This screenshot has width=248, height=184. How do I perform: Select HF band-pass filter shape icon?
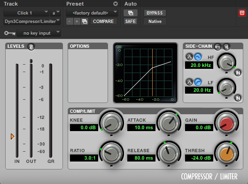click(x=189, y=57)
